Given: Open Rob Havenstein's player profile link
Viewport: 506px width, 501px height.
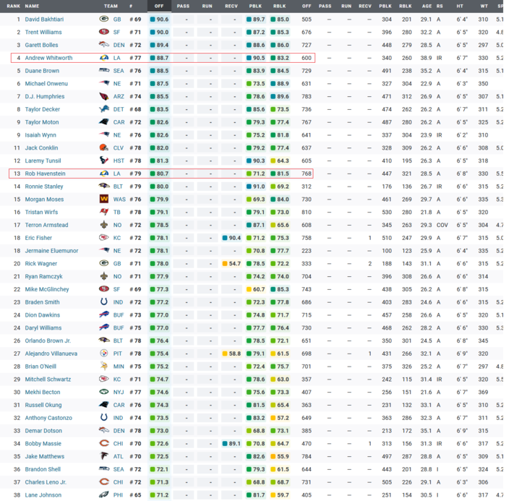Looking at the screenshot, I should pyautogui.click(x=45, y=174).
